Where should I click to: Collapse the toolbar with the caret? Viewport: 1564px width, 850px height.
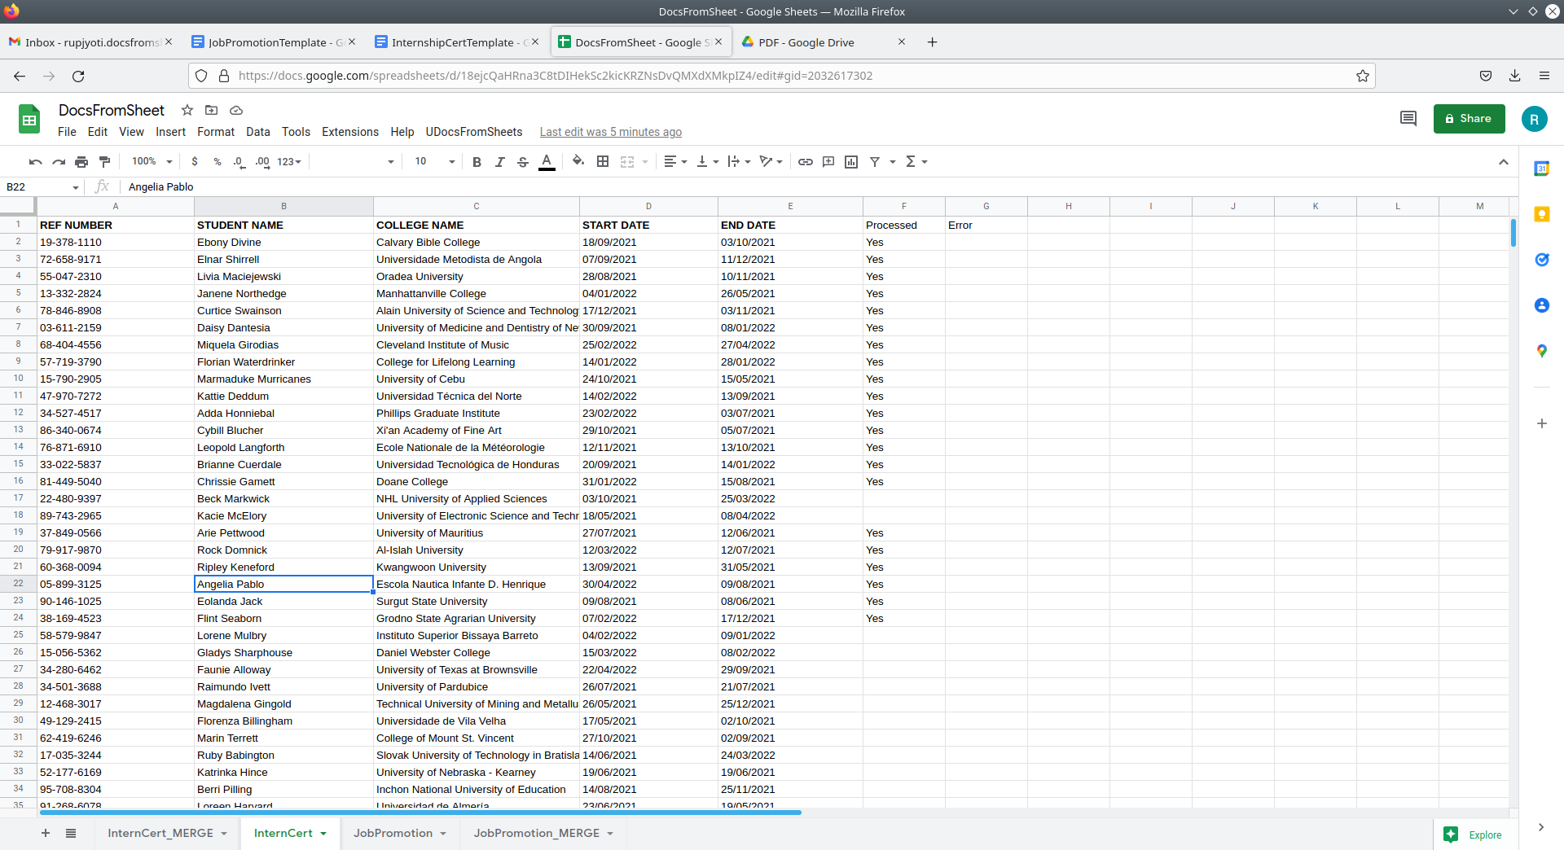point(1503,162)
